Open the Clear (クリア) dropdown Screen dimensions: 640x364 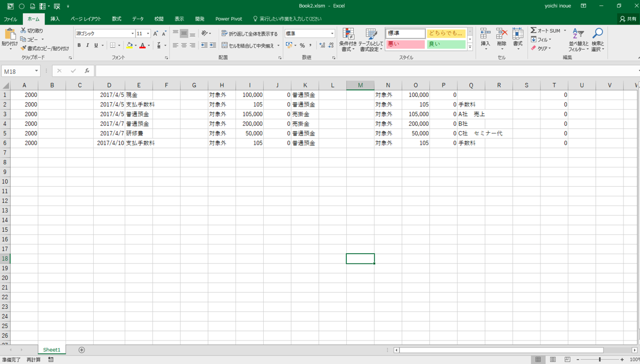(541, 49)
